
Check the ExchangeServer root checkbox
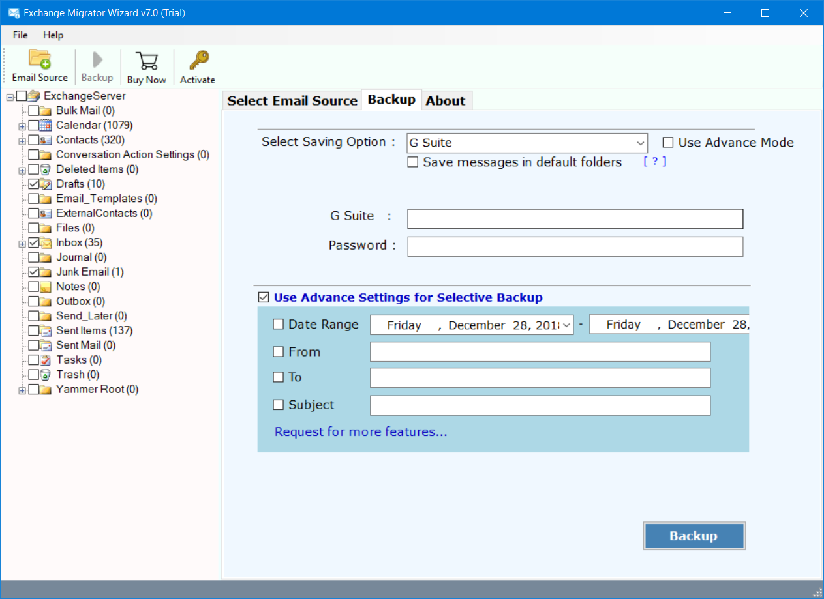(22, 96)
